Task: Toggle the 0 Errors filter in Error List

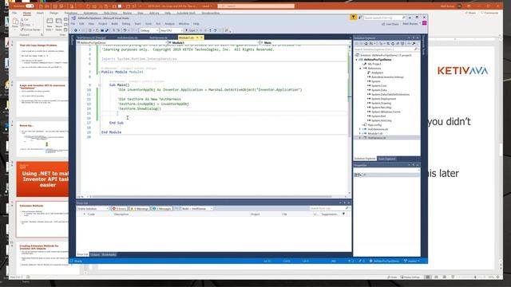Action: tap(119, 208)
